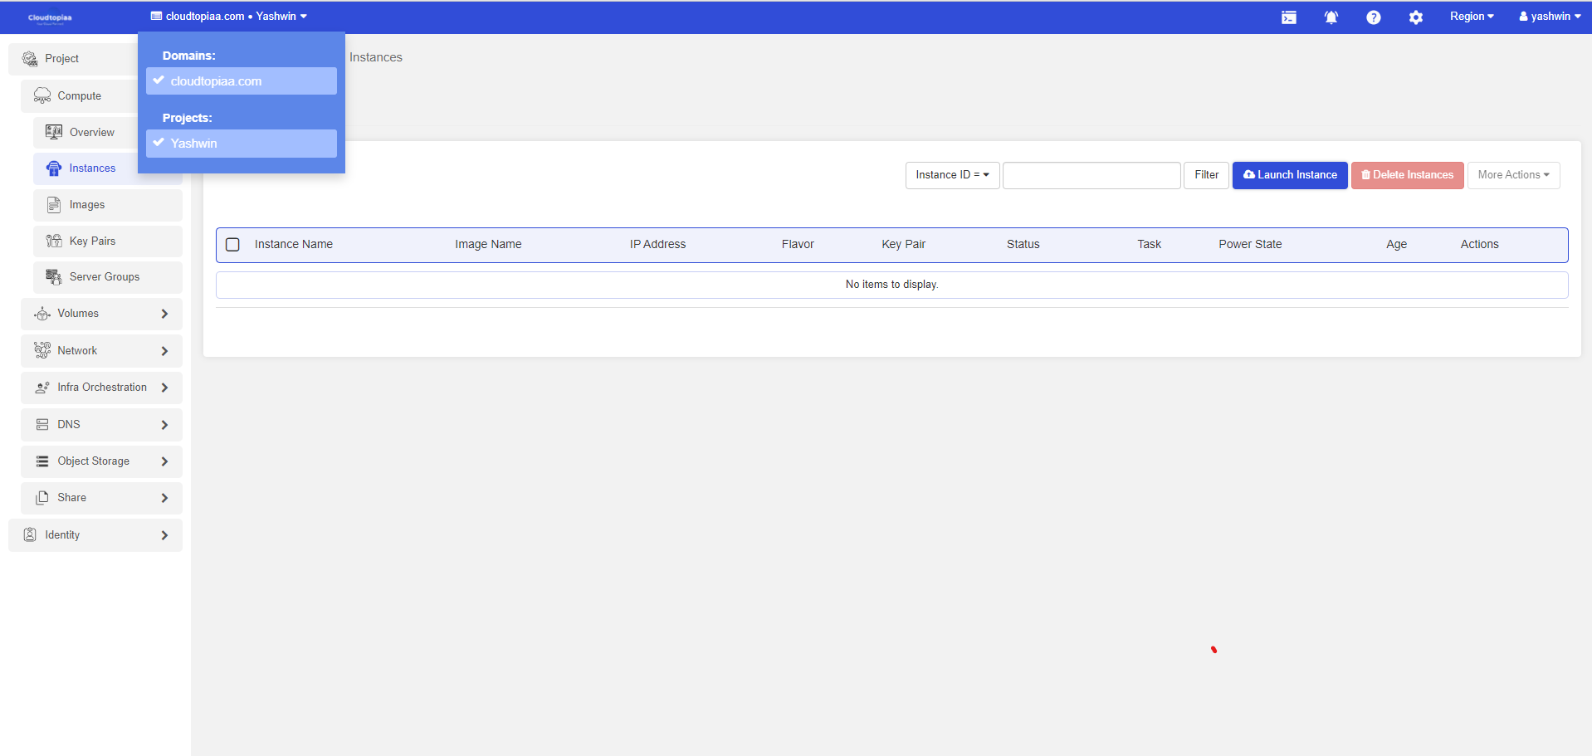Click the Cloudtopiaa logo
This screenshot has width=1592, height=756.
(50, 17)
